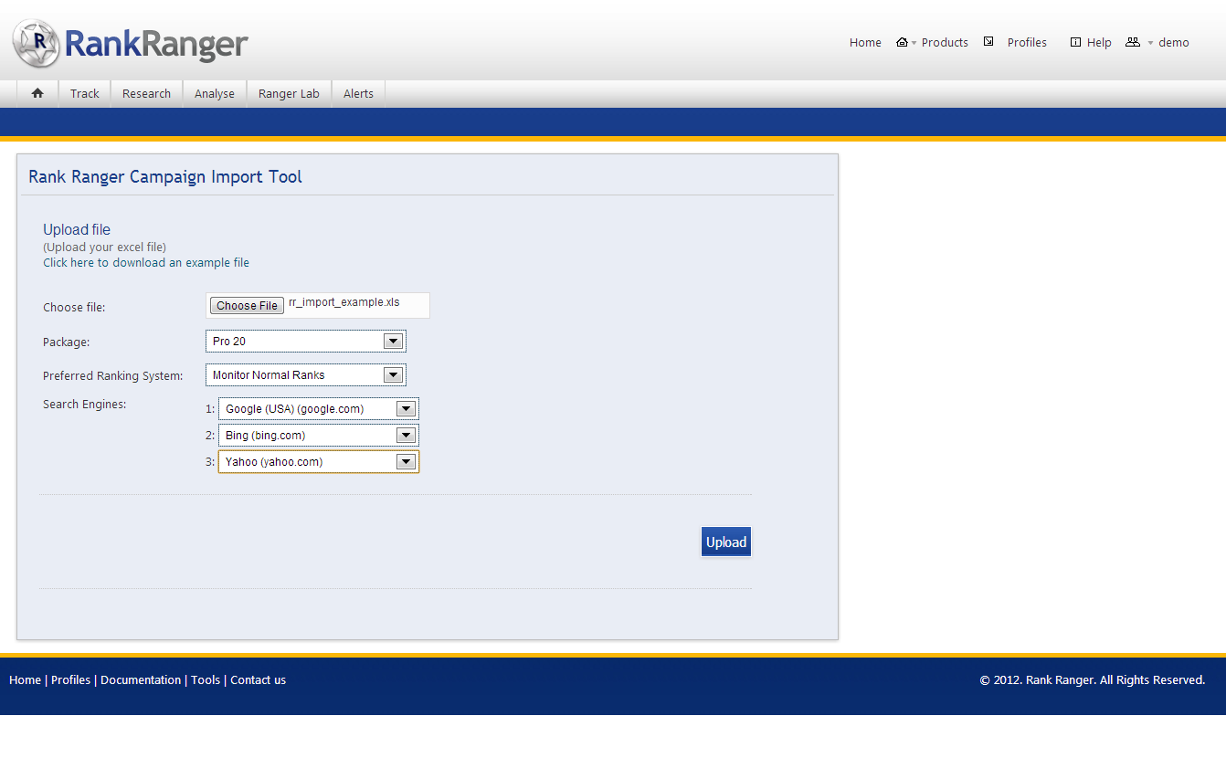Open Documentation in the footer
This screenshot has width=1226, height=758.
coord(141,680)
